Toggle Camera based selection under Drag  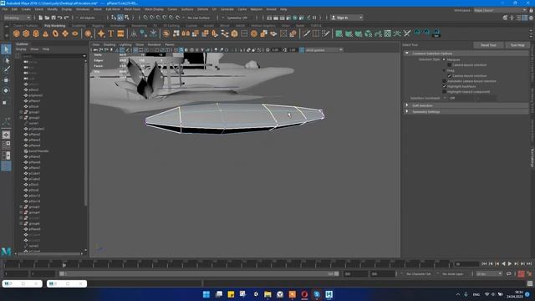[x=450, y=76]
